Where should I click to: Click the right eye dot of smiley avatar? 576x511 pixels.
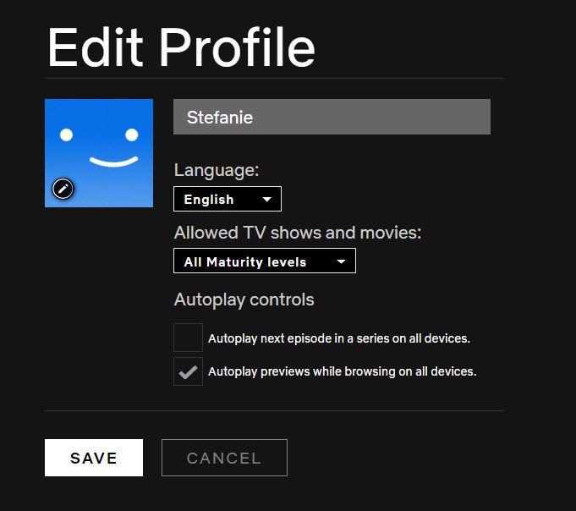[x=132, y=135]
